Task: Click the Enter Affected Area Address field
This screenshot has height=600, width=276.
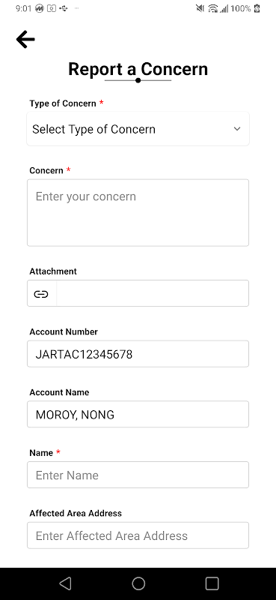Action: (x=138, y=535)
